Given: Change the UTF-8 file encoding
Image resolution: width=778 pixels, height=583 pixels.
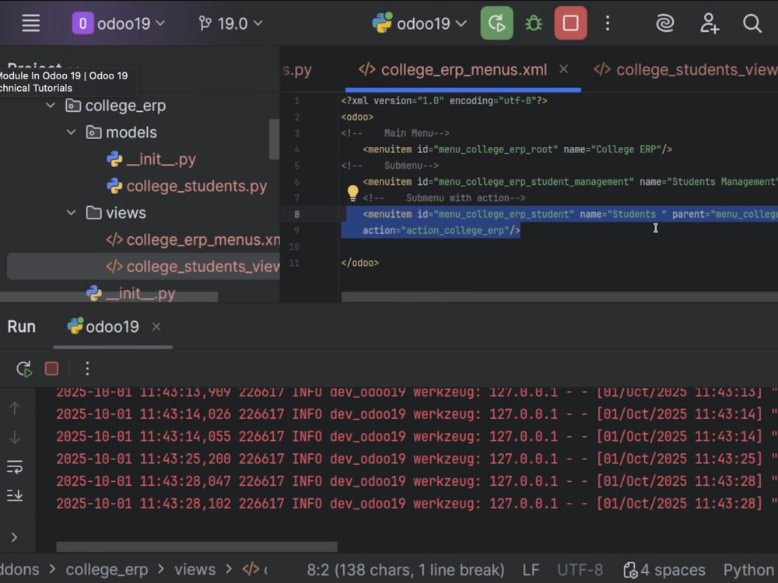Looking at the screenshot, I should click(x=580, y=570).
